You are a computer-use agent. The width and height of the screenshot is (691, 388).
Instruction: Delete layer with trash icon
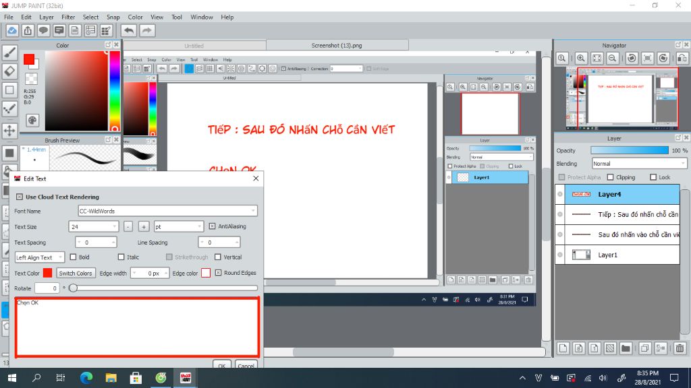[680, 348]
